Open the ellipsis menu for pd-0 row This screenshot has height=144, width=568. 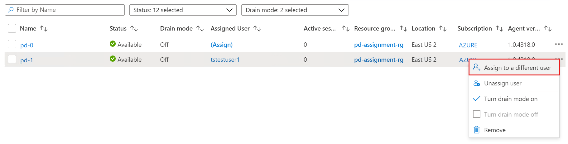559,44
